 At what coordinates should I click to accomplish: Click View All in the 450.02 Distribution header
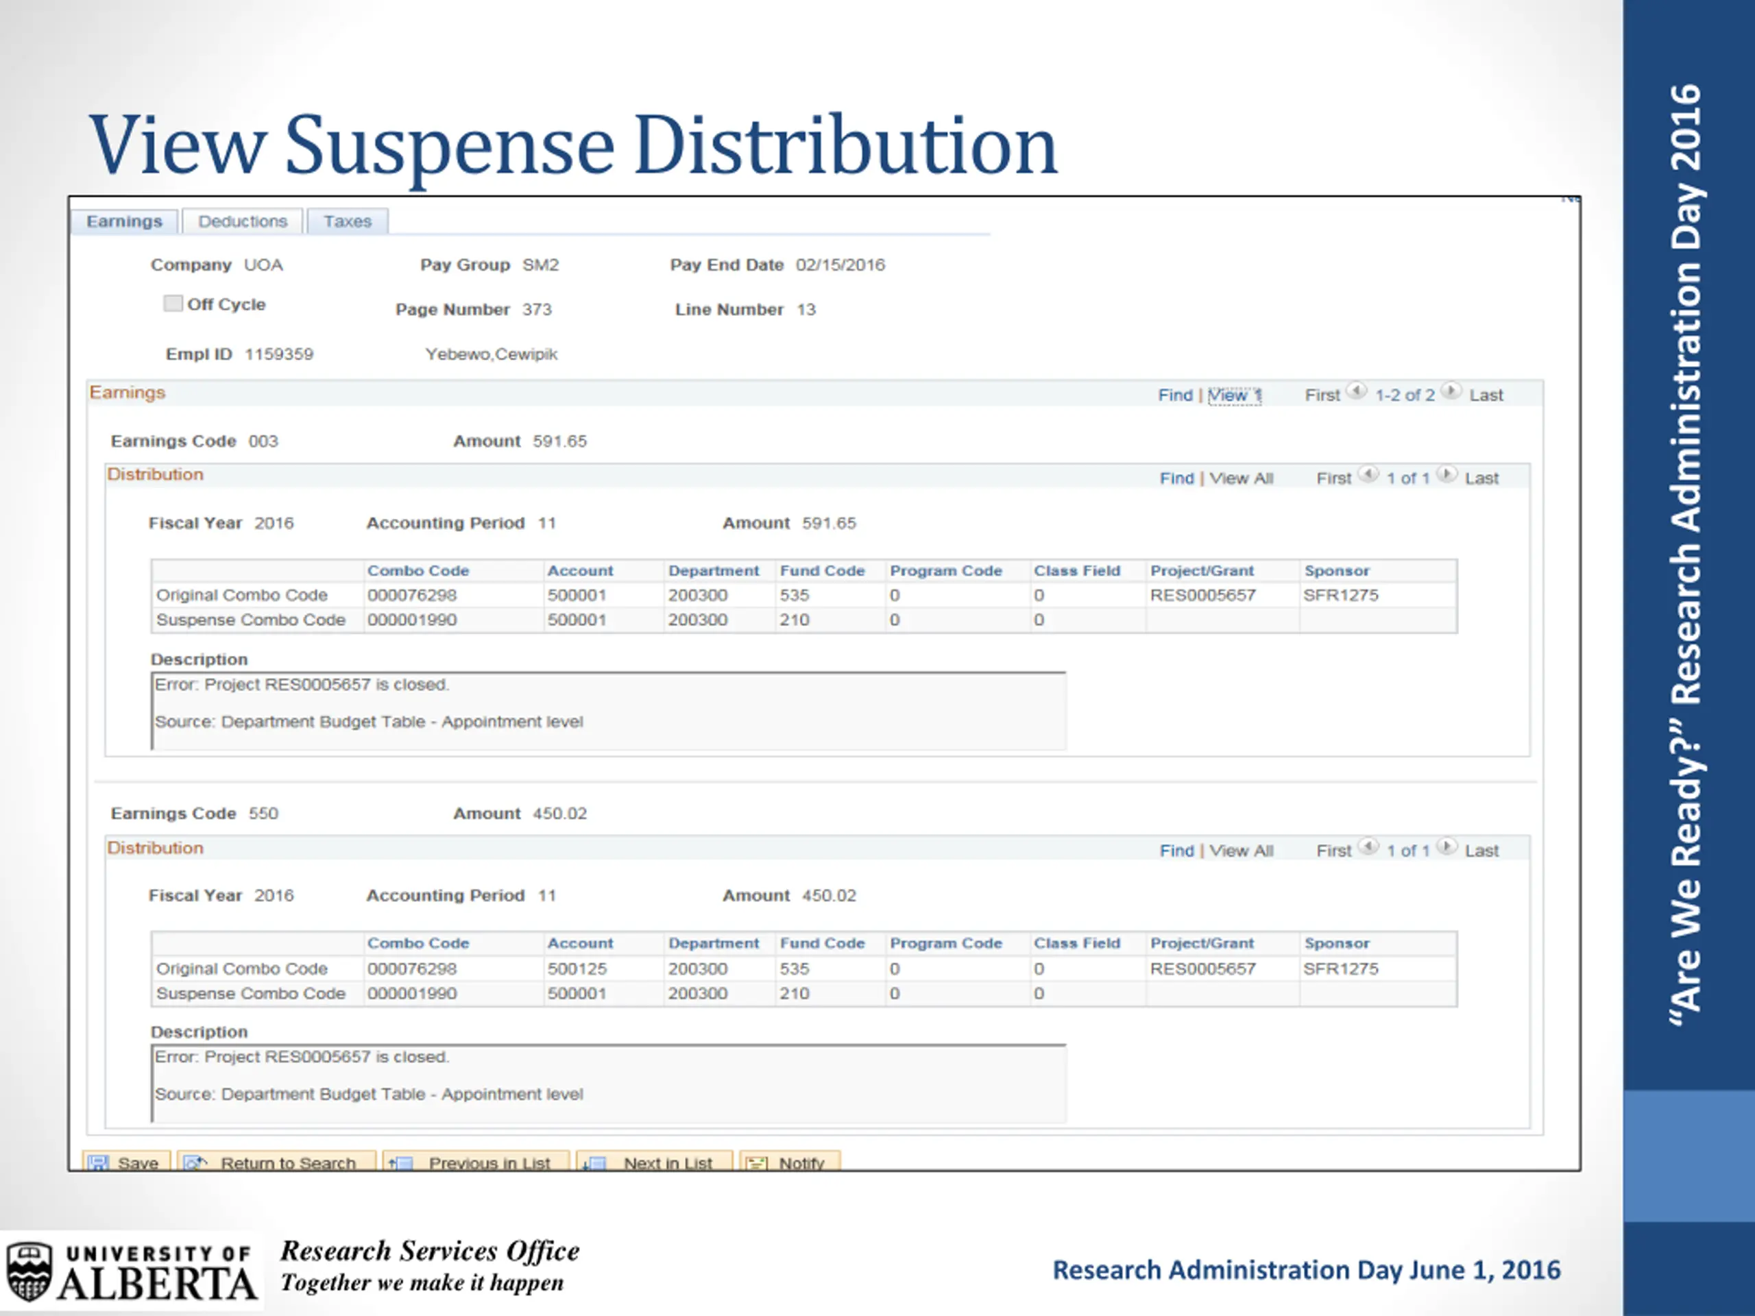[1241, 851]
